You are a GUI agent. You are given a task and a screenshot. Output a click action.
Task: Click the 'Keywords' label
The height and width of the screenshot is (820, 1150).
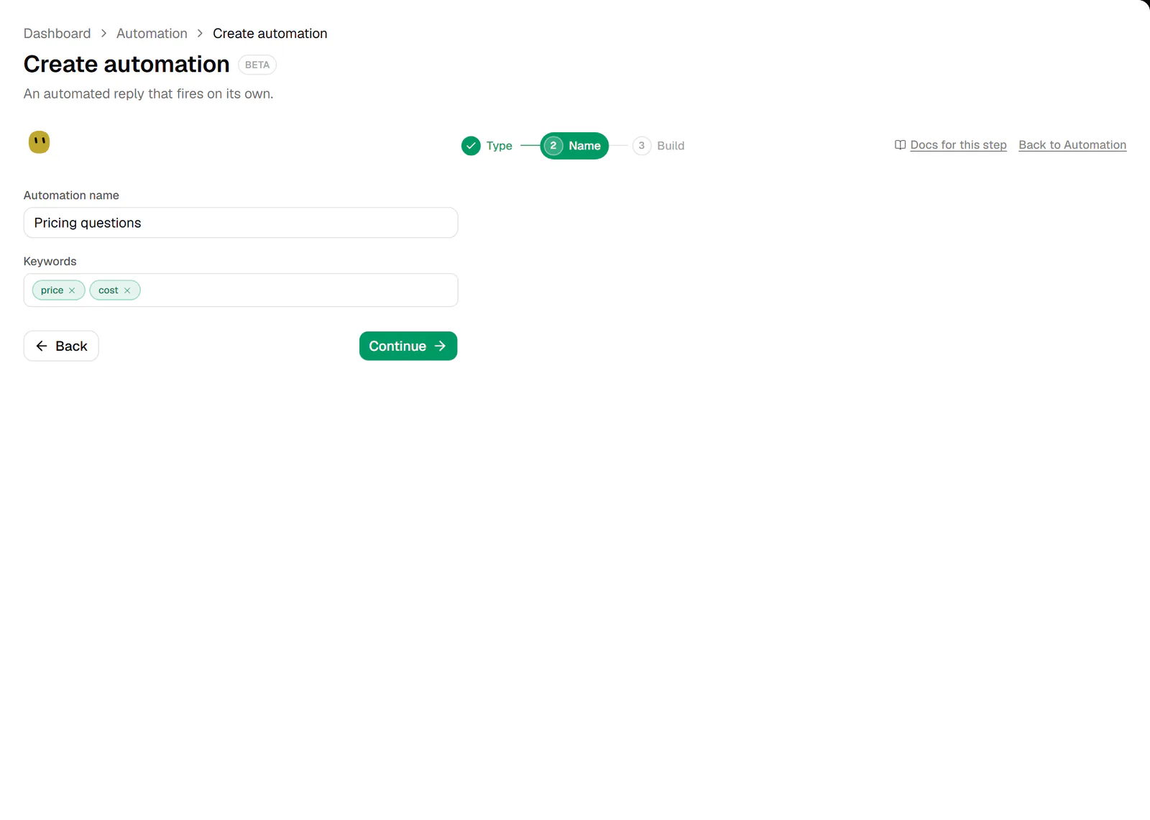tap(50, 262)
